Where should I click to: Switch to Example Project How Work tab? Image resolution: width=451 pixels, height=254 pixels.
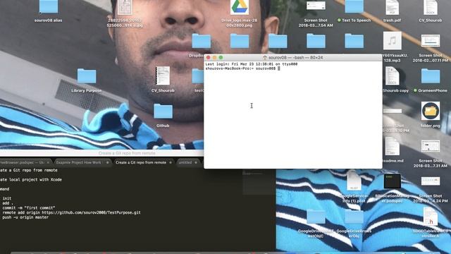pos(78,162)
